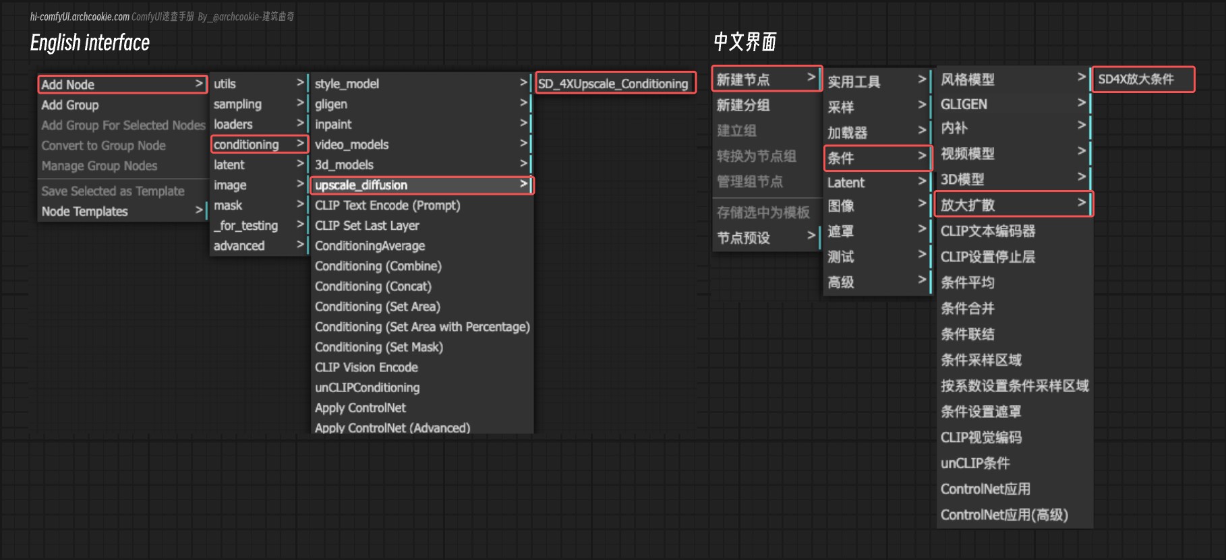This screenshot has width=1226, height=560.
Task: Choose Convert to Group Node
Action: coord(122,146)
